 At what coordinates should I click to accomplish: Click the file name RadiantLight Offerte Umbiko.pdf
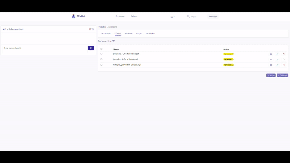tap(127, 65)
